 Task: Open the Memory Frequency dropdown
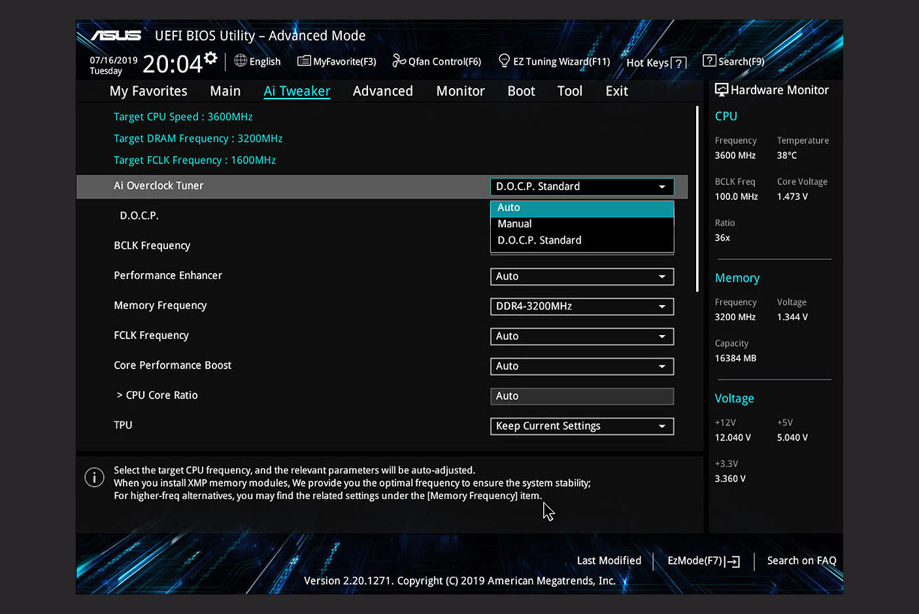click(581, 306)
